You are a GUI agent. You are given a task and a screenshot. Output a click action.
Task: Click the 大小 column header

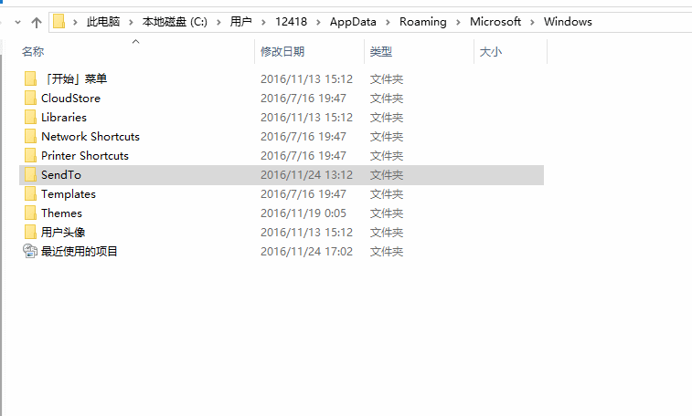tap(490, 53)
